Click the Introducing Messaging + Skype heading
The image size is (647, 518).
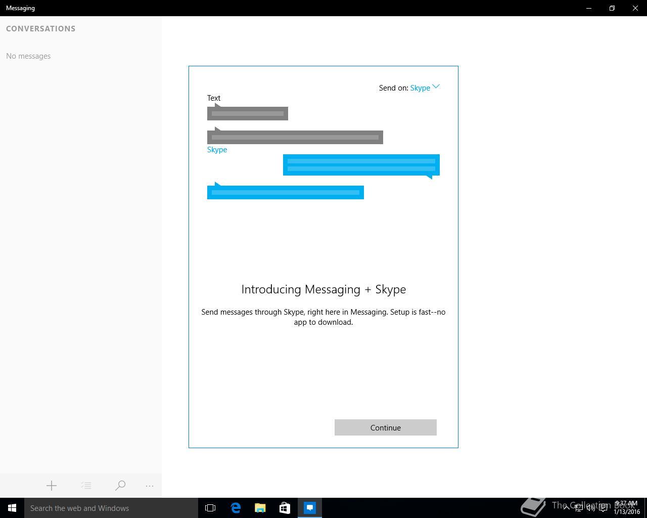tap(323, 289)
